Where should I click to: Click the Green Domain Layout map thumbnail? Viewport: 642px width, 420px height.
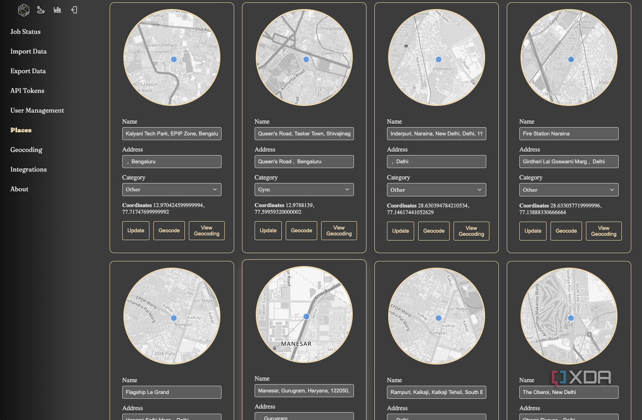(x=172, y=58)
